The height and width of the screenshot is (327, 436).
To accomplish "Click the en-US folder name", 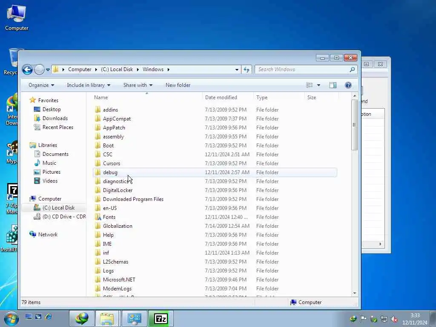I will point(110,208).
